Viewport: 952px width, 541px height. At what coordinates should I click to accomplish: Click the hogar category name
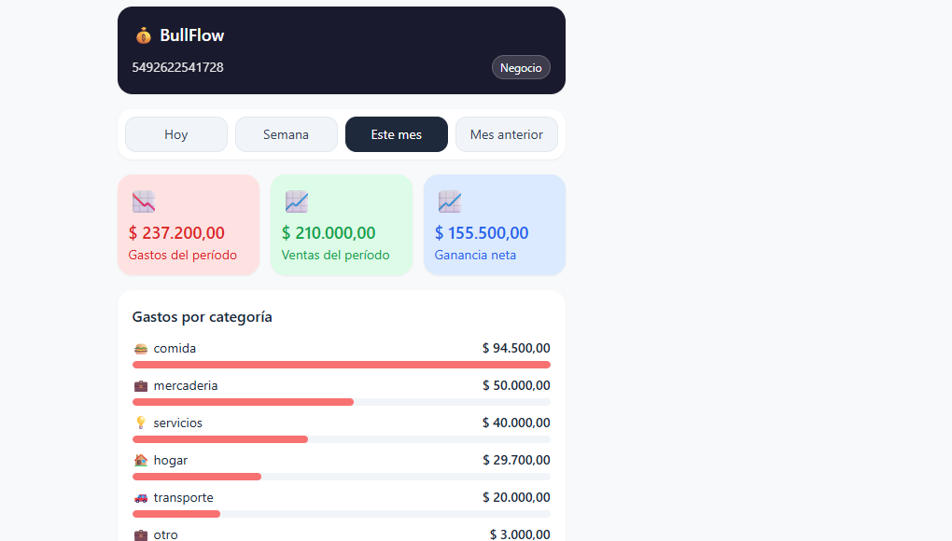pos(171,461)
